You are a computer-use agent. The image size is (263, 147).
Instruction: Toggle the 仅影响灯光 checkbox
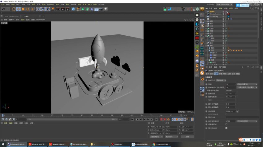pos(226,124)
